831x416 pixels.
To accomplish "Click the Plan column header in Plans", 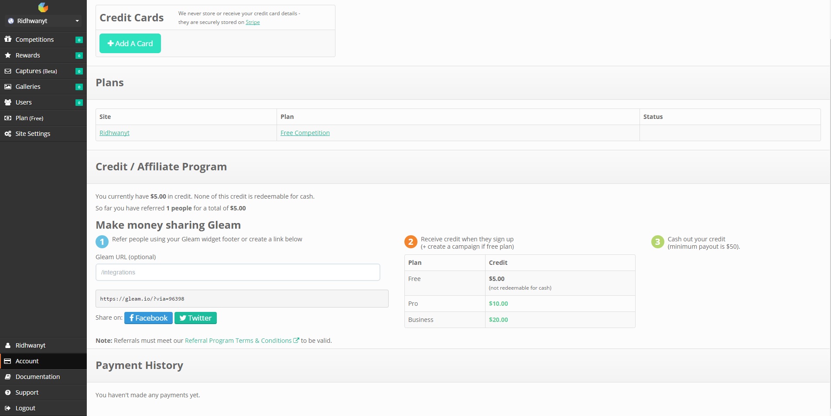I will tap(287, 117).
